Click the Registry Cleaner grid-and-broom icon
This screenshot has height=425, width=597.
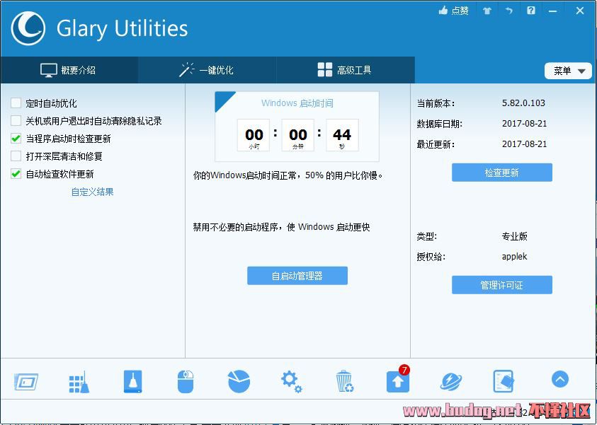79,382
